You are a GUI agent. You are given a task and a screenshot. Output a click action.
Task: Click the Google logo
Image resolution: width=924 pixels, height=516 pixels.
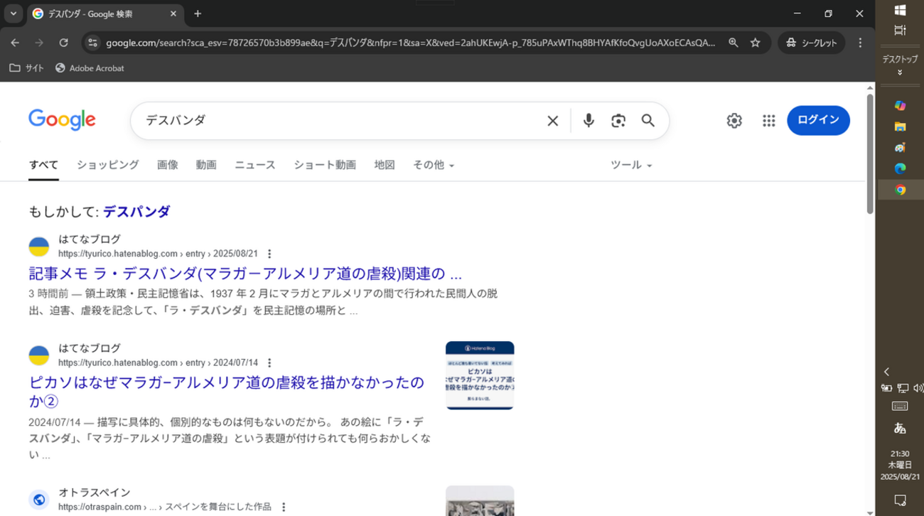(62, 120)
